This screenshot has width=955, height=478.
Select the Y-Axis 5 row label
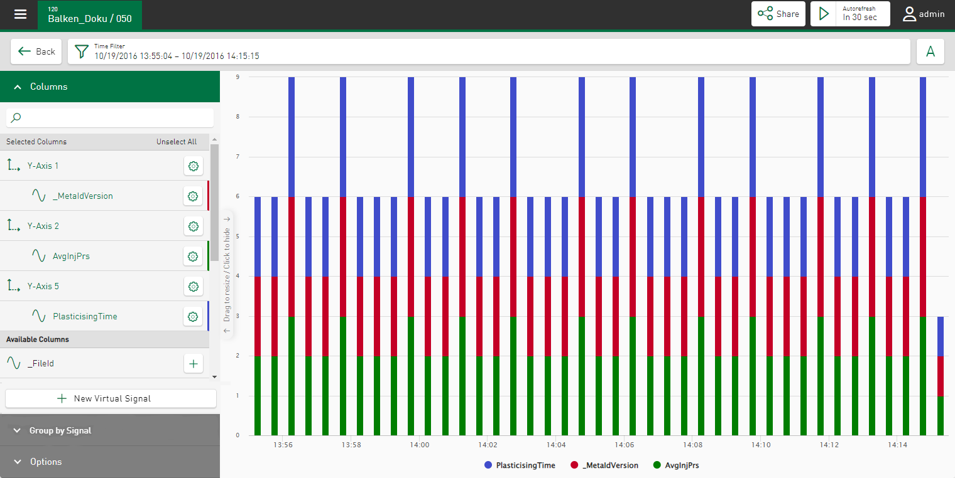(x=43, y=286)
